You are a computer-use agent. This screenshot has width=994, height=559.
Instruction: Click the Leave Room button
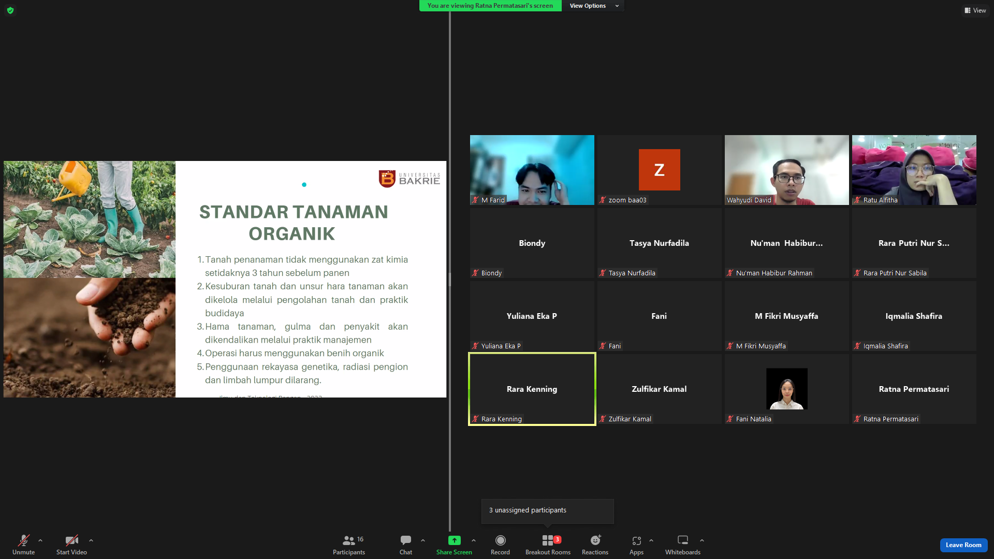click(963, 545)
